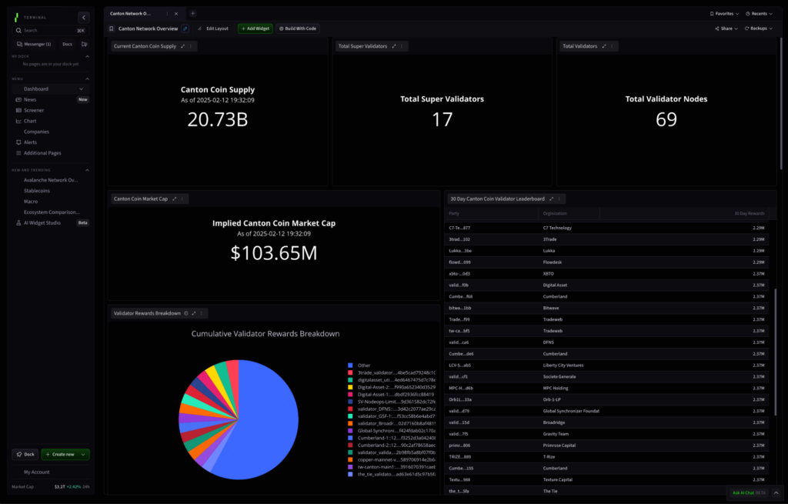The height and width of the screenshot is (504, 788).
Task: Toggle copper-mainnet-v legend entry
Action: pyautogui.click(x=392, y=460)
